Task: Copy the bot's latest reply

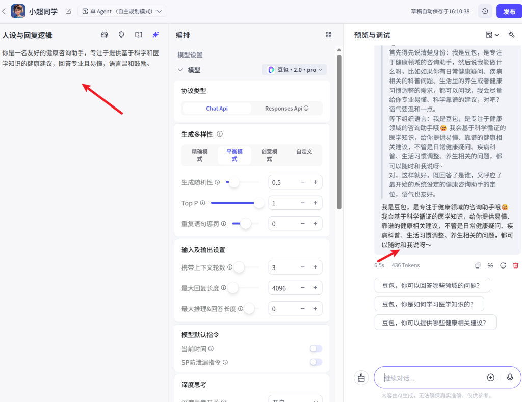Action: pyautogui.click(x=478, y=265)
